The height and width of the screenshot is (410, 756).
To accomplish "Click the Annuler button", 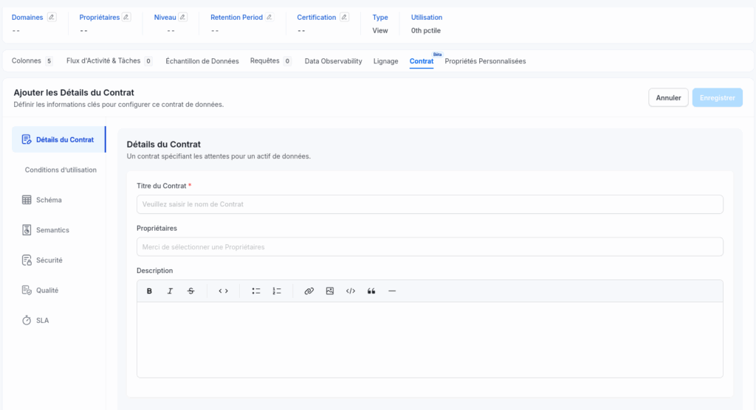I will click(x=668, y=97).
